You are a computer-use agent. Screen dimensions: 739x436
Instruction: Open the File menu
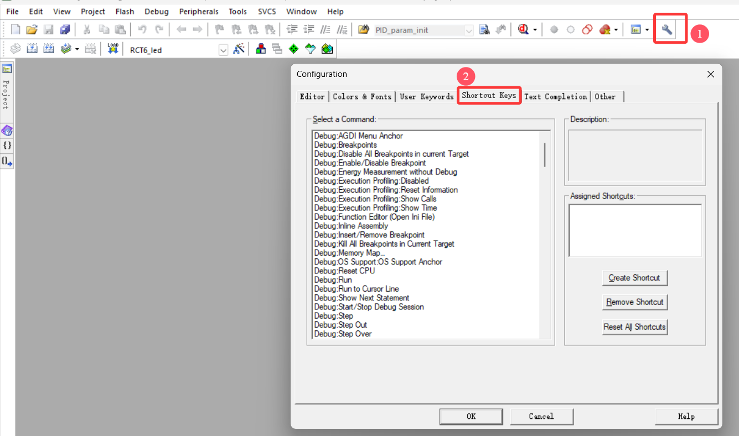[12, 11]
